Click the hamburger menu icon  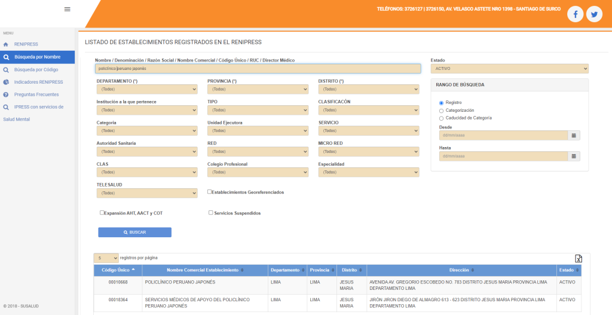click(67, 9)
